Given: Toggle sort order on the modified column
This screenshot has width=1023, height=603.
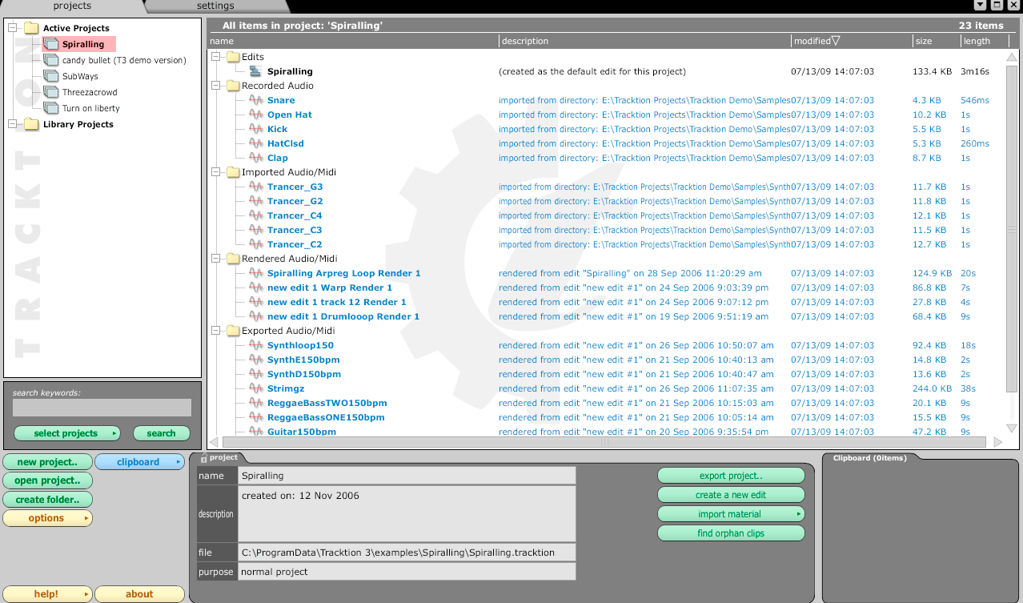Looking at the screenshot, I should pos(816,40).
